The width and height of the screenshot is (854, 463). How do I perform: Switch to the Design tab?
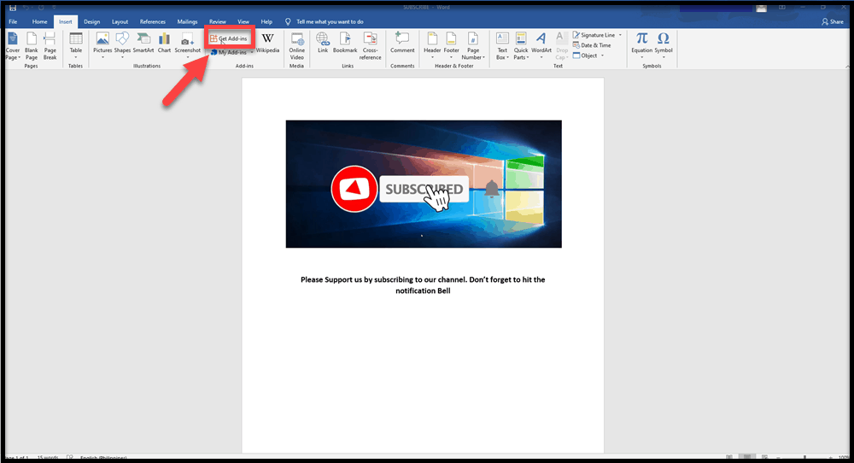[91, 22]
